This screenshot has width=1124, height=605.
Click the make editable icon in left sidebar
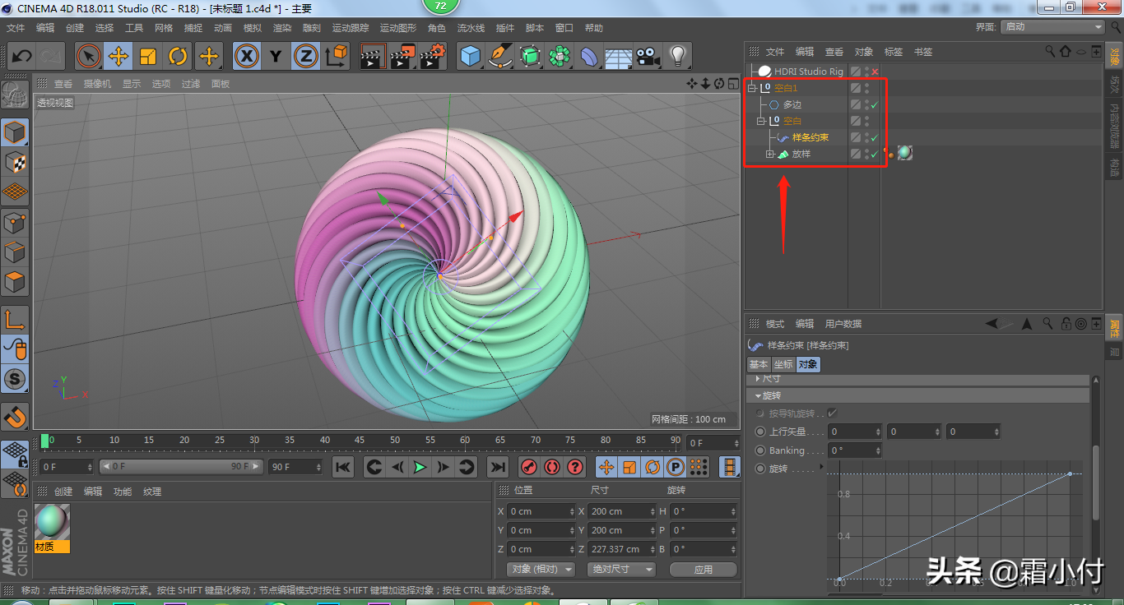point(16,96)
